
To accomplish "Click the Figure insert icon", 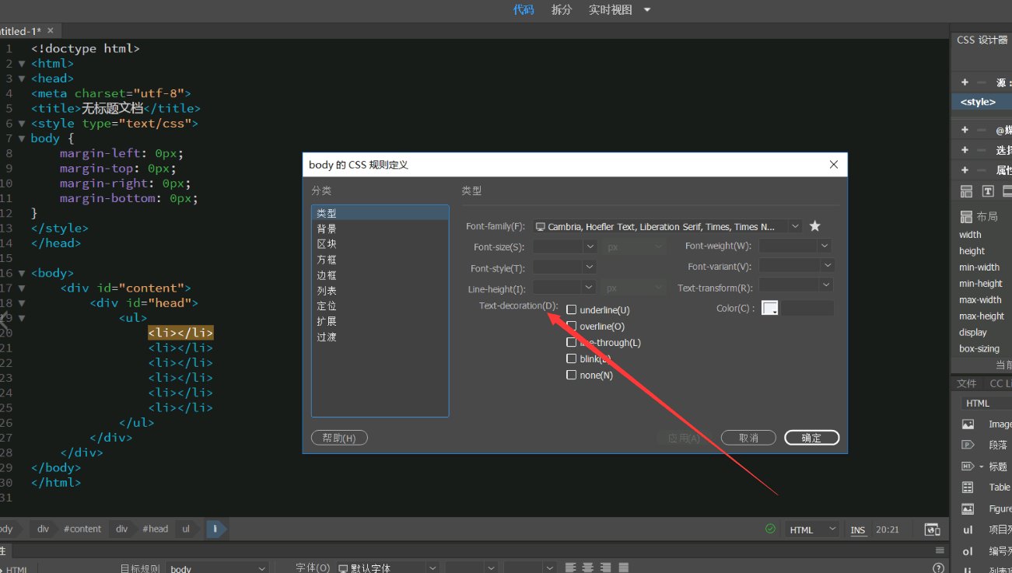I will pyautogui.click(x=968, y=508).
